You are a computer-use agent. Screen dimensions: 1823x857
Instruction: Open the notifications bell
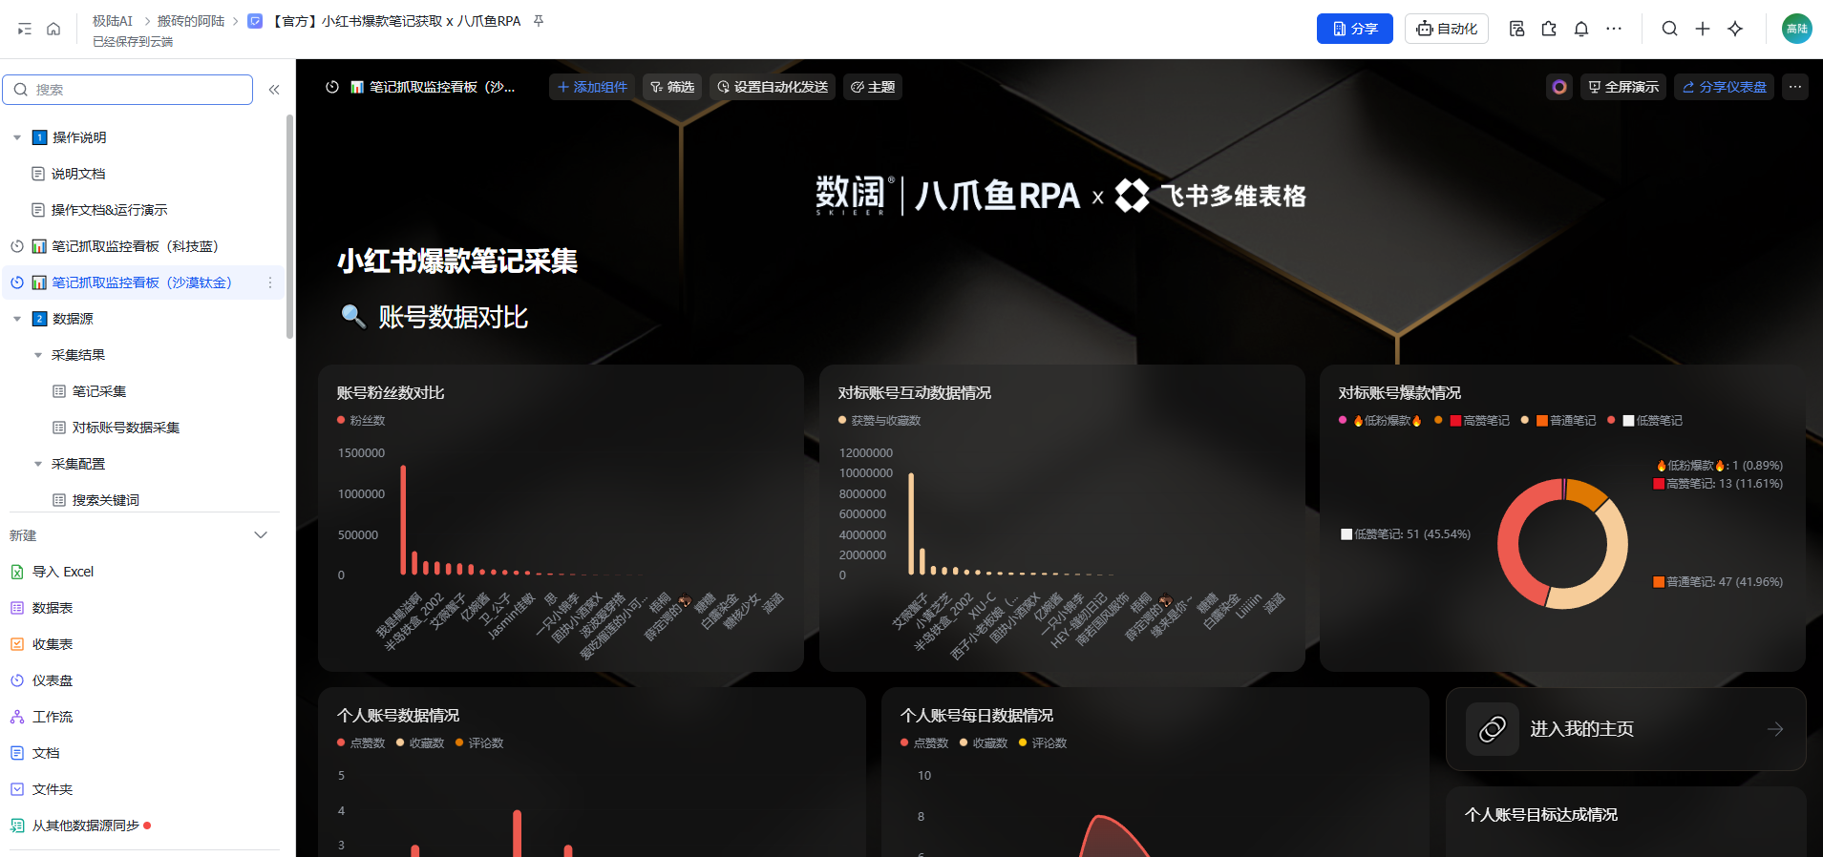[1581, 29]
